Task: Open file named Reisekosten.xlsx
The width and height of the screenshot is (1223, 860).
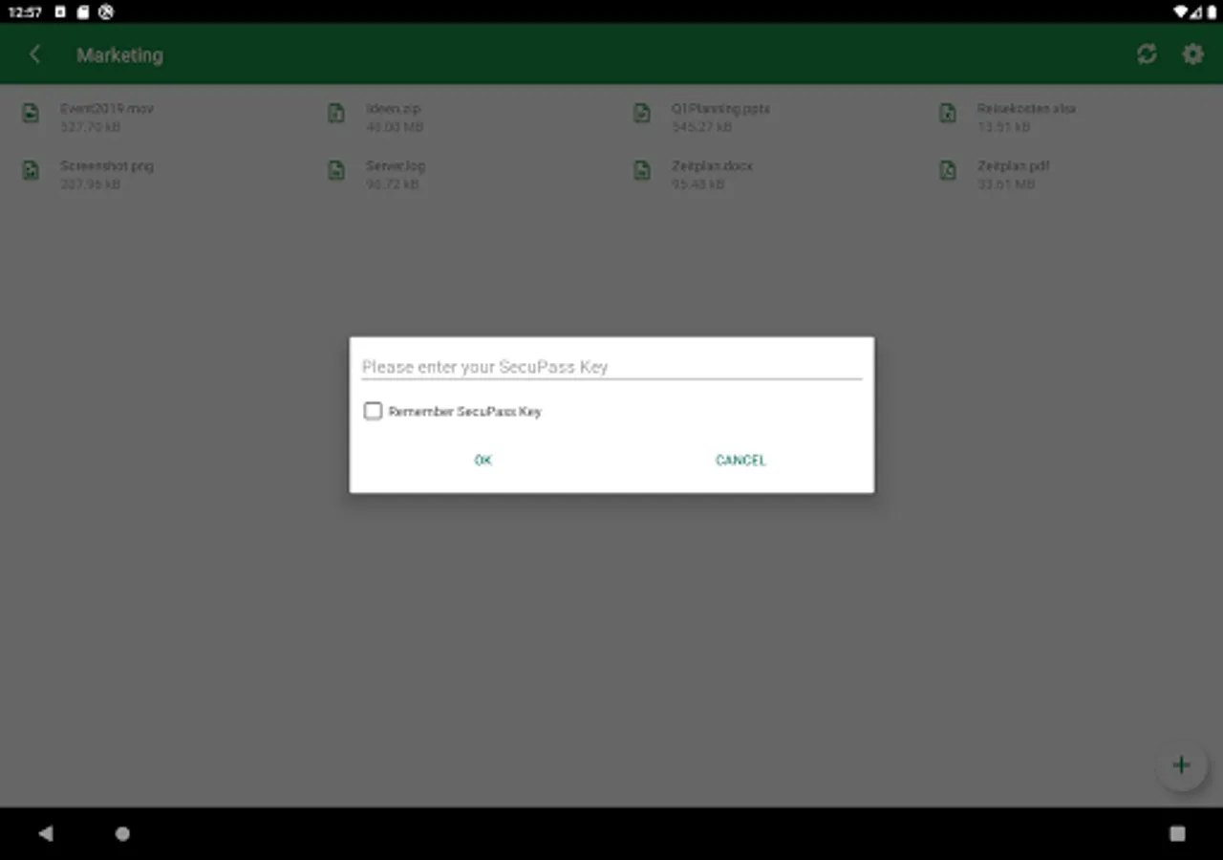Action: 1026,108
